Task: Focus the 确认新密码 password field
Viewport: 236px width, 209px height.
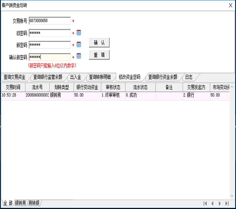Action: [x=50, y=57]
